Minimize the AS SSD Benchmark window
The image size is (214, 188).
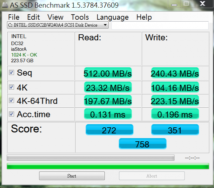point(174,4)
